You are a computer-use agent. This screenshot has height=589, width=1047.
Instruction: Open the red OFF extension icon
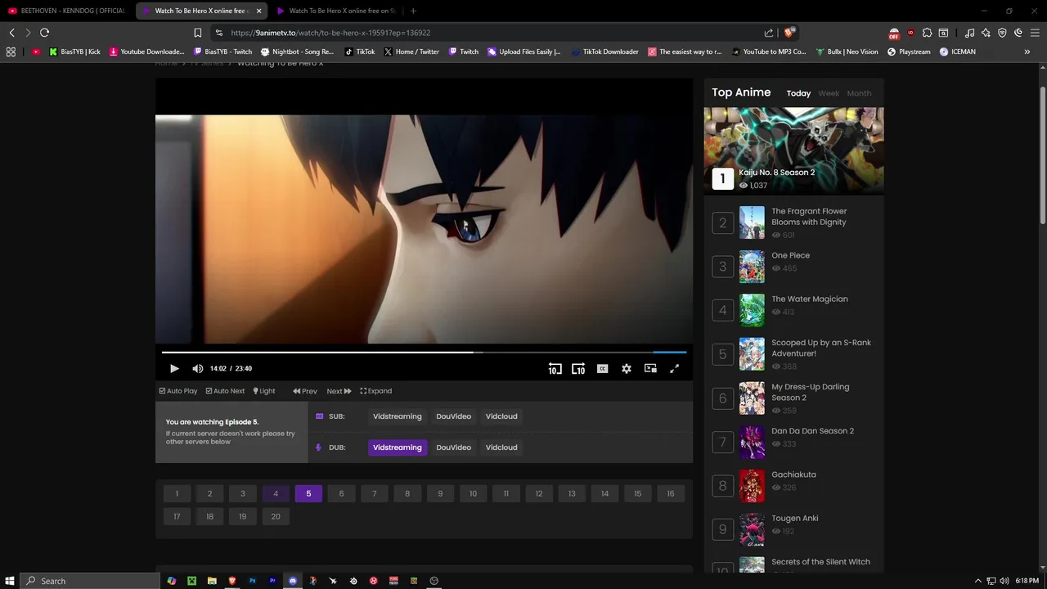pyautogui.click(x=894, y=34)
